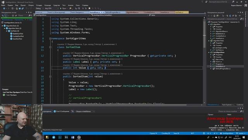The height and width of the screenshot is (140, 248).
Task: Toggle the 0 из 4 Сообщения filter
Action: coord(61,111)
